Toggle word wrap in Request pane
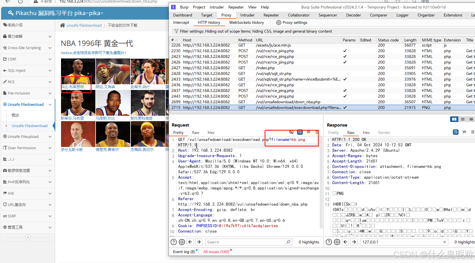The image size is (475, 263). (x=300, y=132)
